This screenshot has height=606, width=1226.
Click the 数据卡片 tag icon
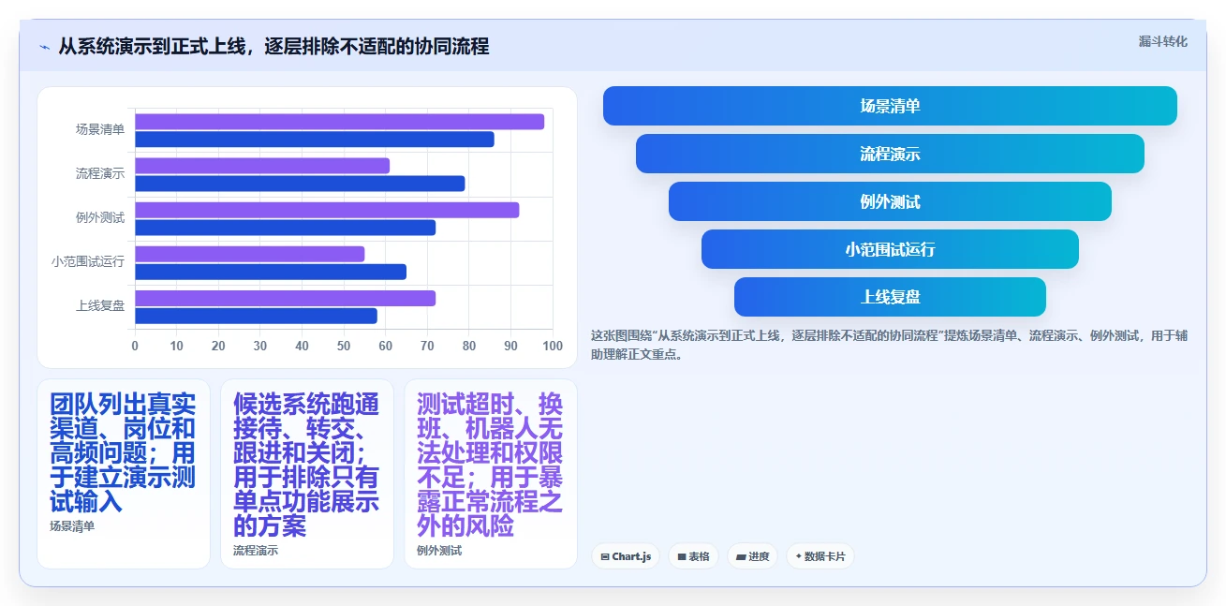798,556
